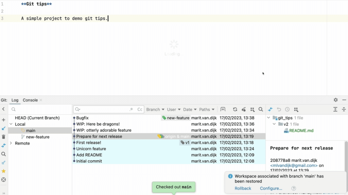This screenshot has height=195, width=348.
Task: Open the mlvandijk@gmail.com email link
Action: click(x=294, y=165)
